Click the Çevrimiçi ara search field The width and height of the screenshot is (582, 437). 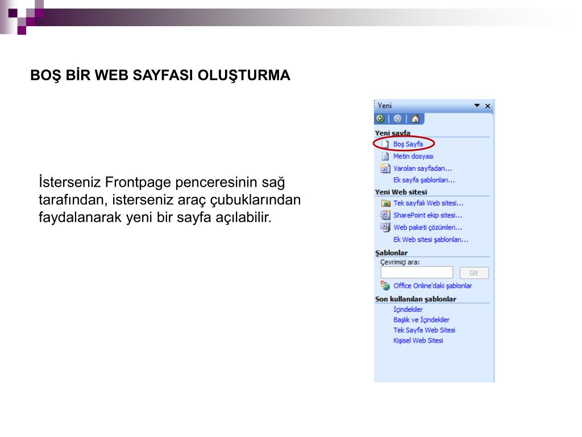click(417, 273)
